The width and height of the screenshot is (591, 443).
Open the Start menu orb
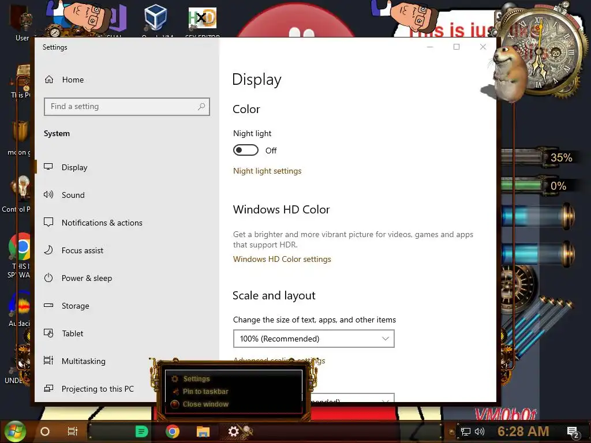point(14,431)
